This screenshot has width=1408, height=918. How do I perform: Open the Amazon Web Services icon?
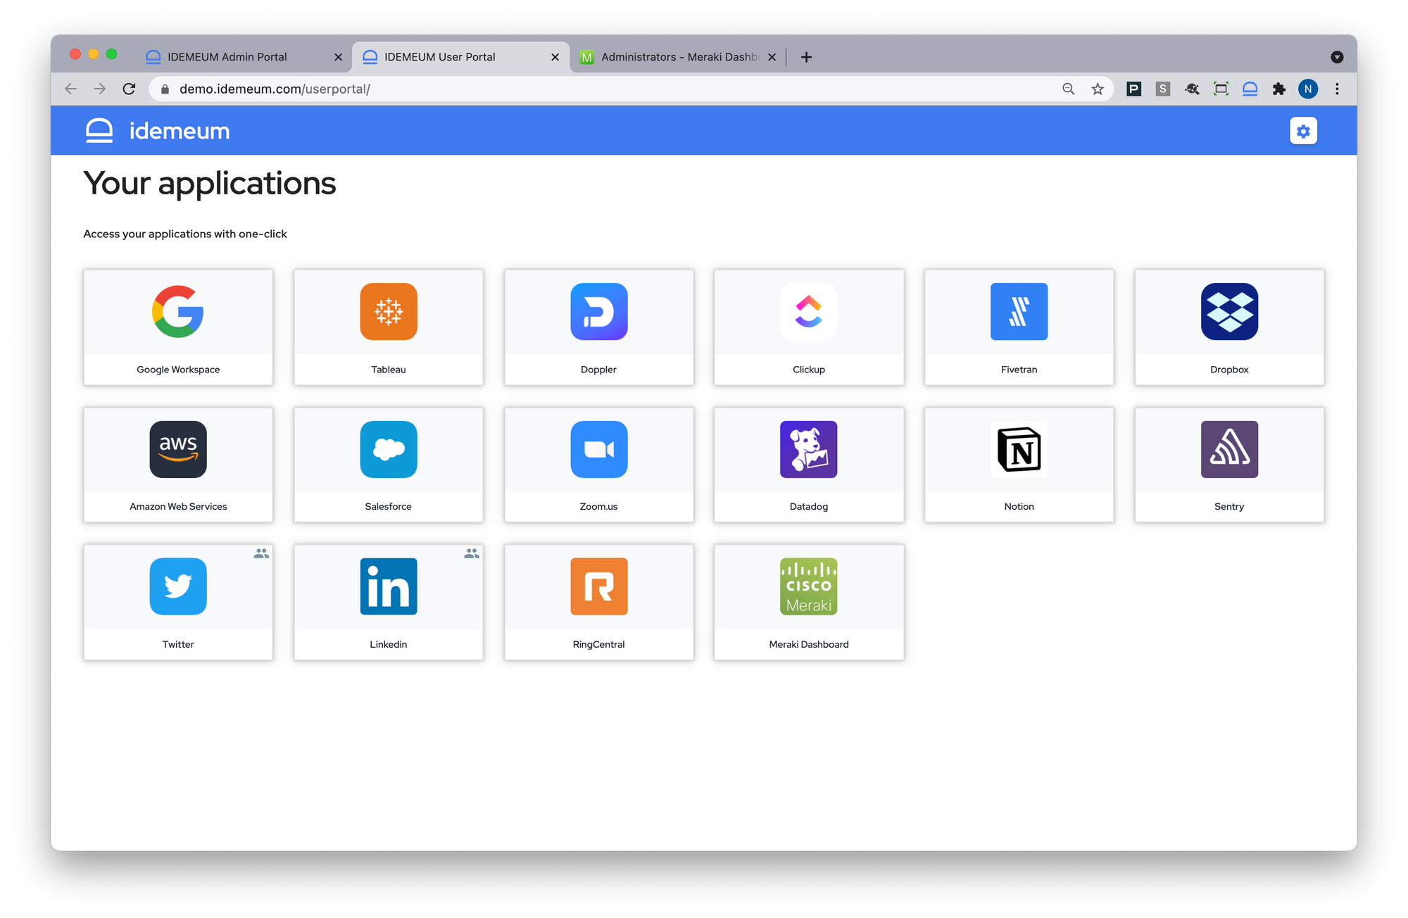178,449
